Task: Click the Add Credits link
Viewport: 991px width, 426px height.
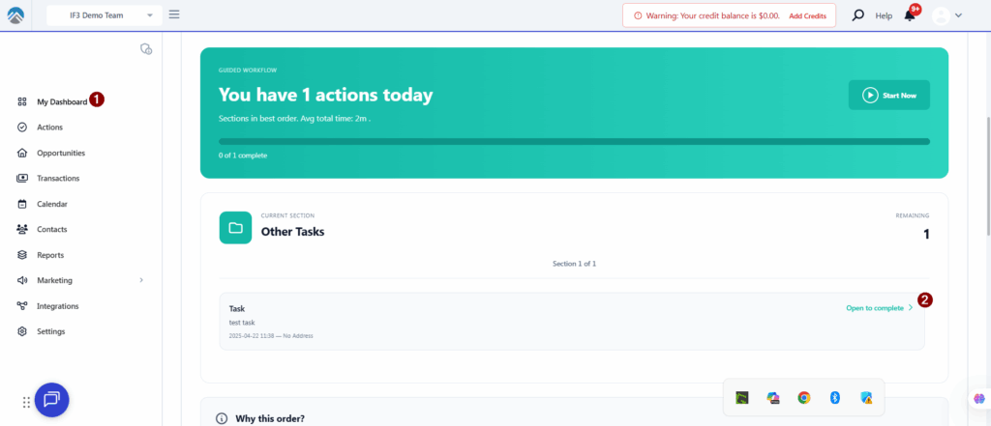Action: (807, 15)
